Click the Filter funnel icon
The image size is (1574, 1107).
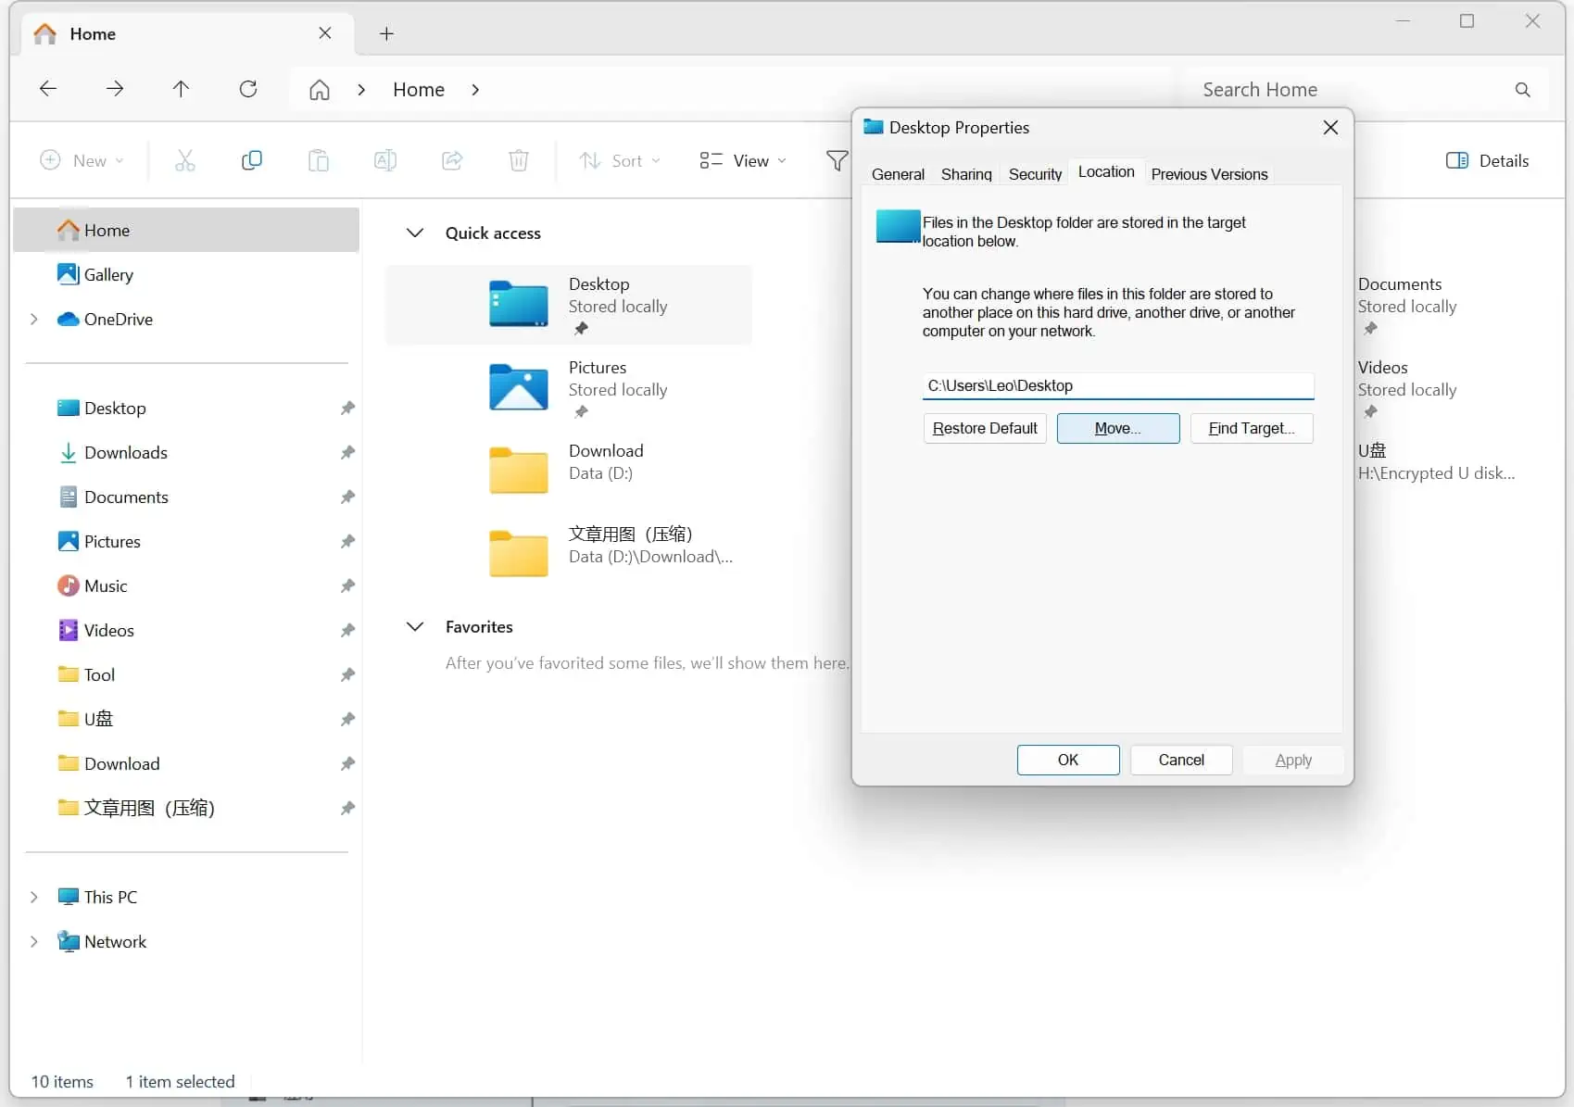(837, 161)
